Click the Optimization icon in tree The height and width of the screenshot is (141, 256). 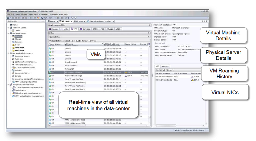click(13, 90)
